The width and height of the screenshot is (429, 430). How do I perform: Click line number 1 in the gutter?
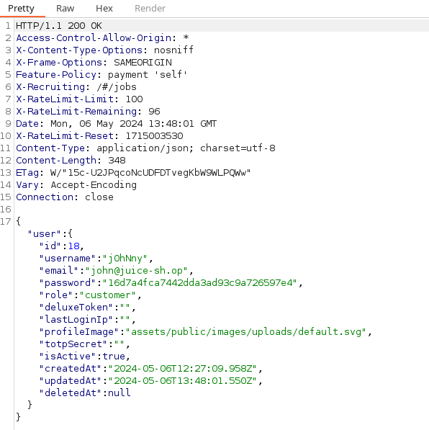pos(8,26)
